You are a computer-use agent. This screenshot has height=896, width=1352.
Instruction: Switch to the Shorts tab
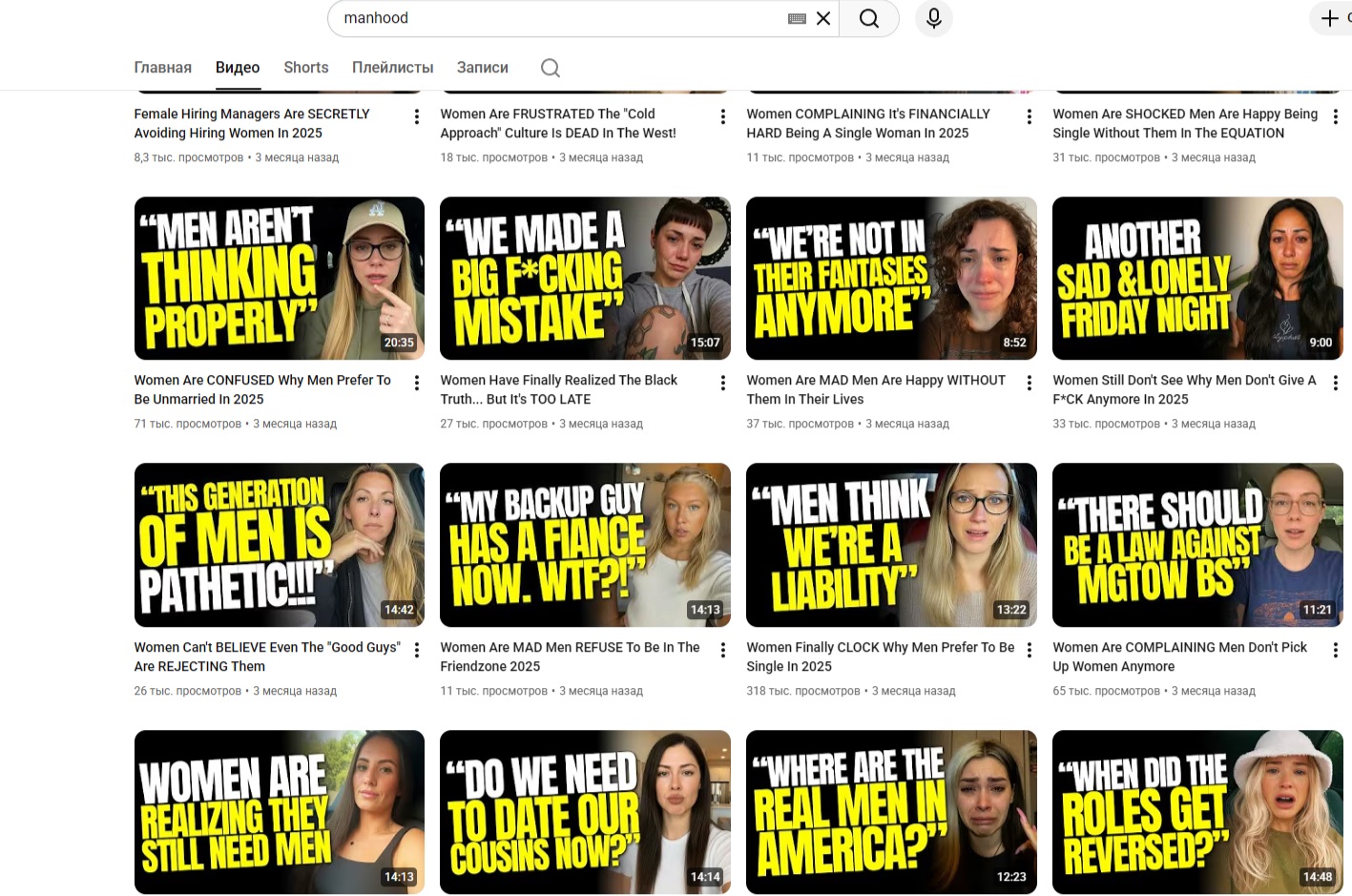(x=305, y=68)
